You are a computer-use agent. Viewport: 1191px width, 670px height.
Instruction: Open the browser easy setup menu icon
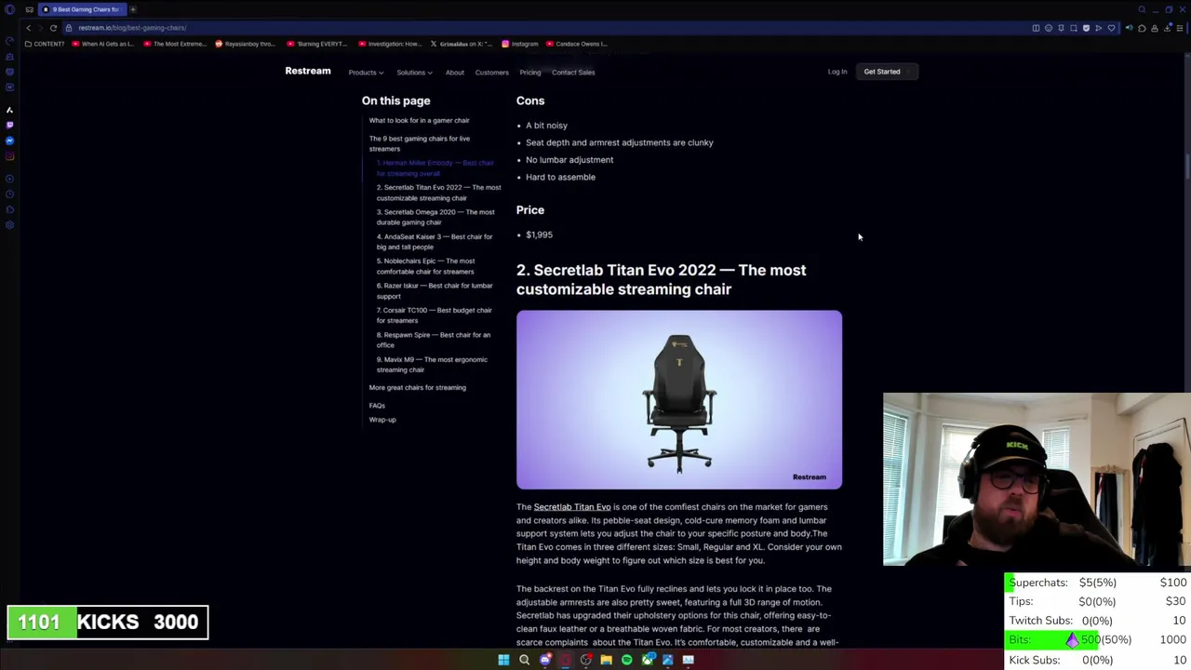click(x=1180, y=28)
